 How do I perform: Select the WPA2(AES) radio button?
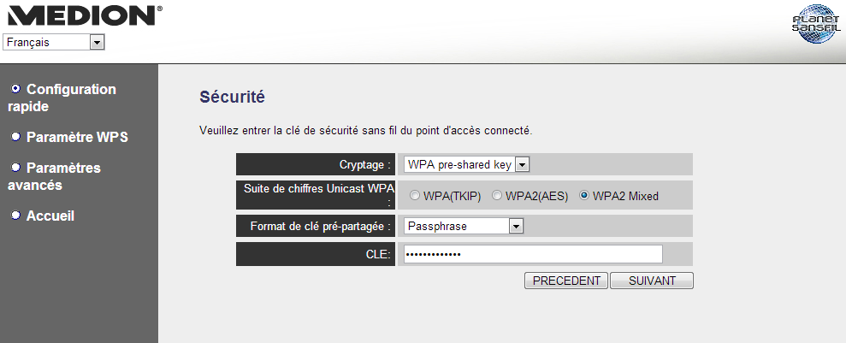tap(497, 197)
